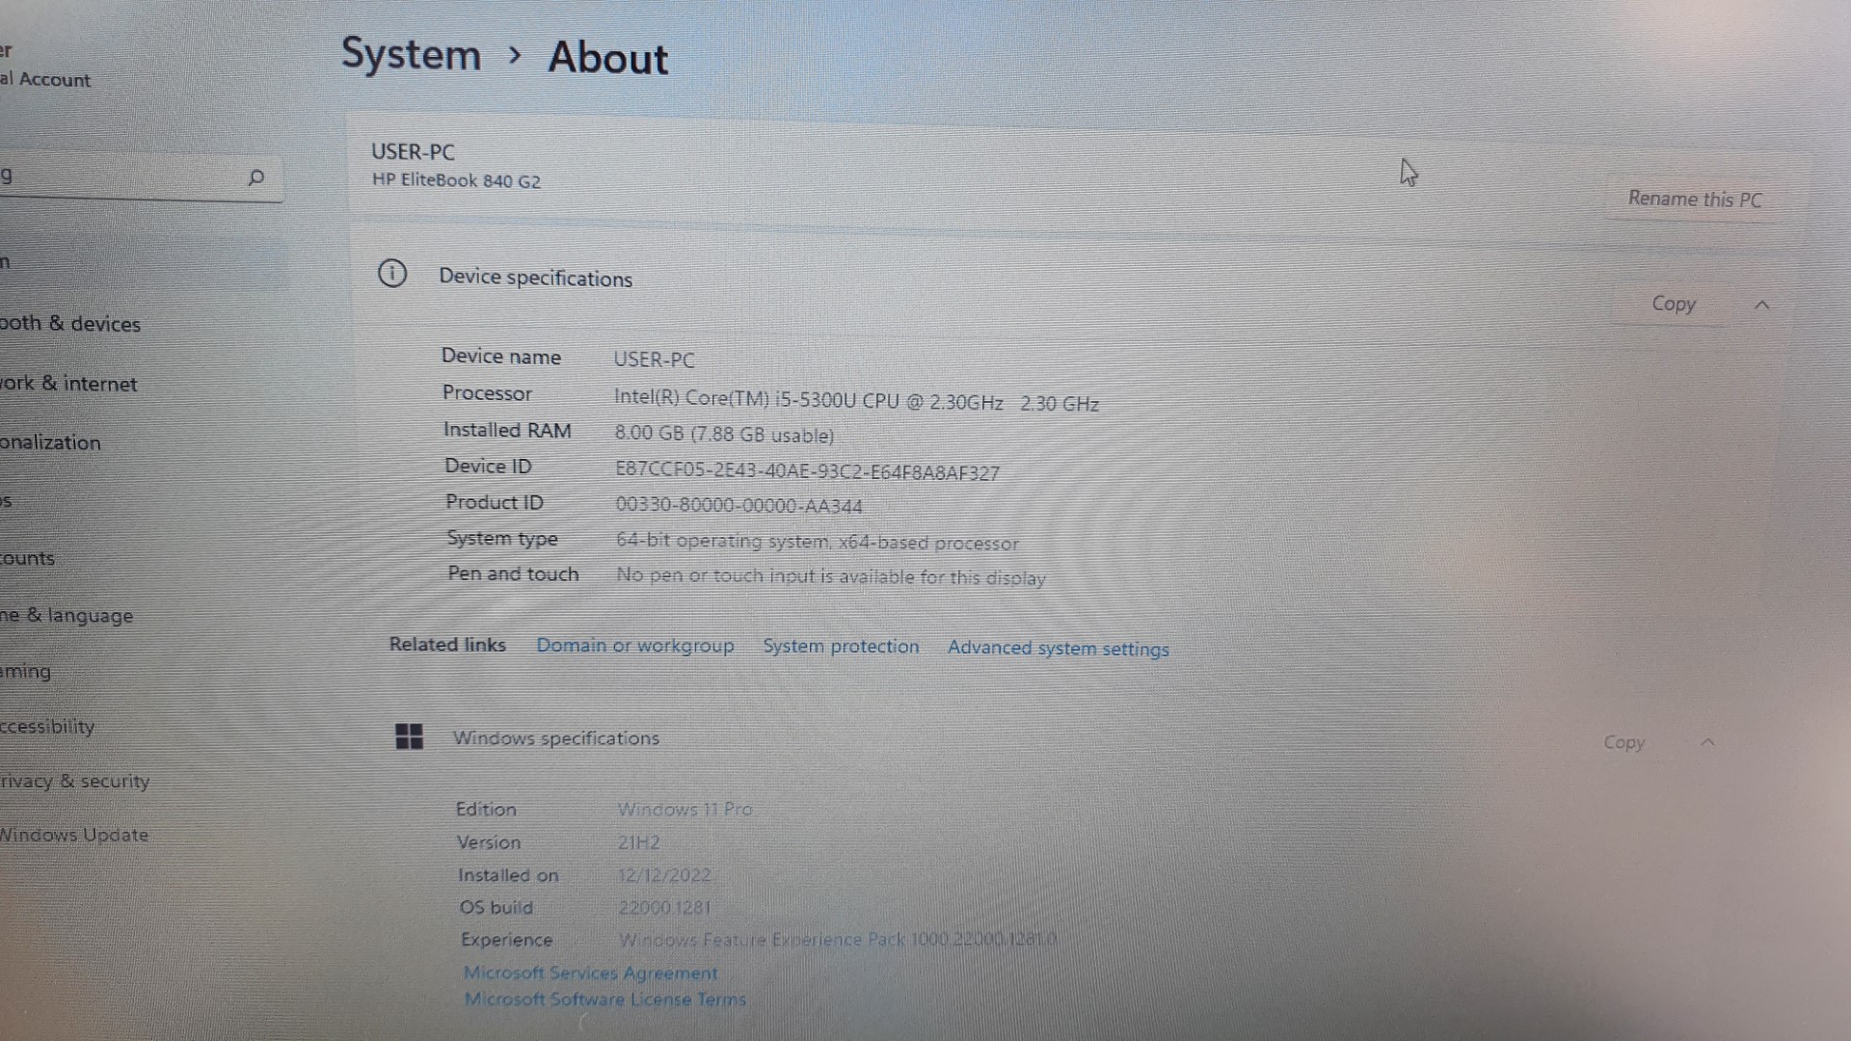Click the Windows specifications logo icon

(409, 736)
